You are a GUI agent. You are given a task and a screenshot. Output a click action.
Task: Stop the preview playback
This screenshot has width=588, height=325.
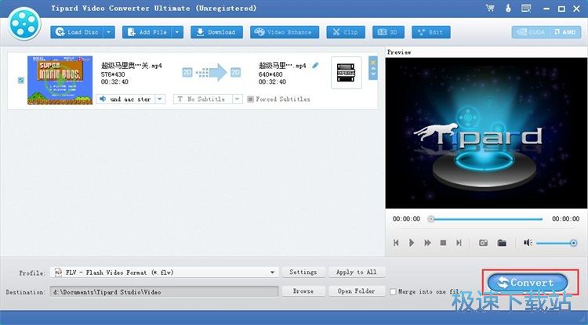pos(443,243)
